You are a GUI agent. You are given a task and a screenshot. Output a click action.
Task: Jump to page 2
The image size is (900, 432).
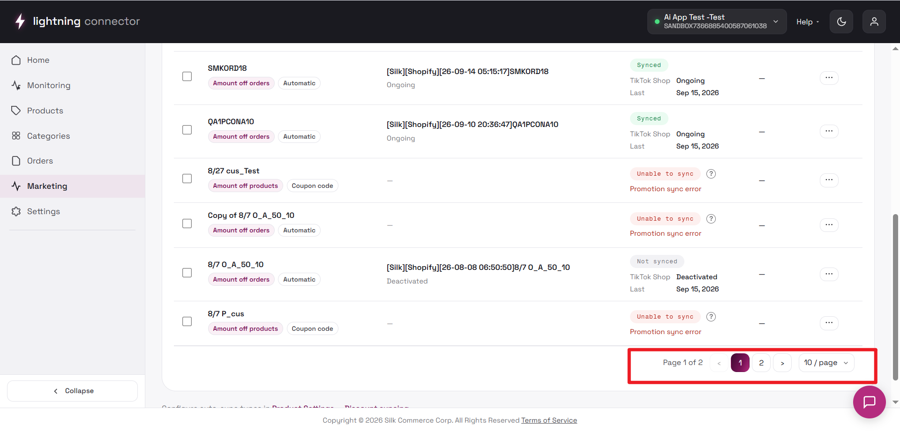pyautogui.click(x=761, y=363)
